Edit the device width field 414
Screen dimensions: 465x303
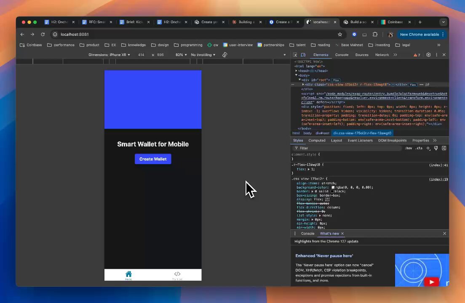coord(141,55)
